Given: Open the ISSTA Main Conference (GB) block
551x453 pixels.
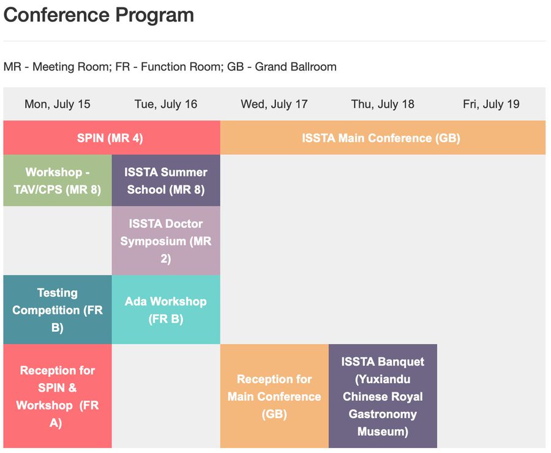Looking at the screenshot, I should [383, 138].
